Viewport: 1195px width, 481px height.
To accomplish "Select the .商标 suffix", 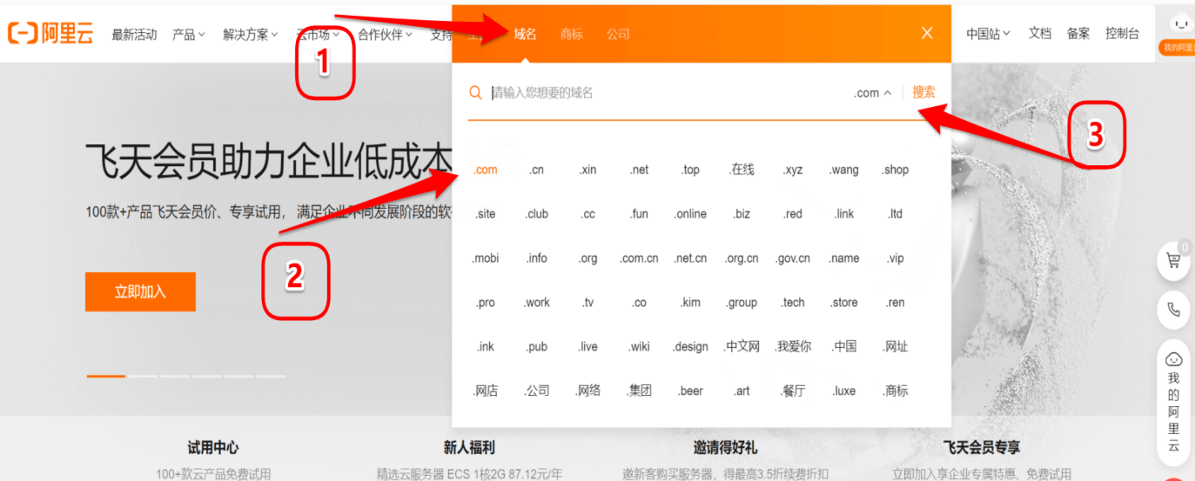I will (x=896, y=391).
